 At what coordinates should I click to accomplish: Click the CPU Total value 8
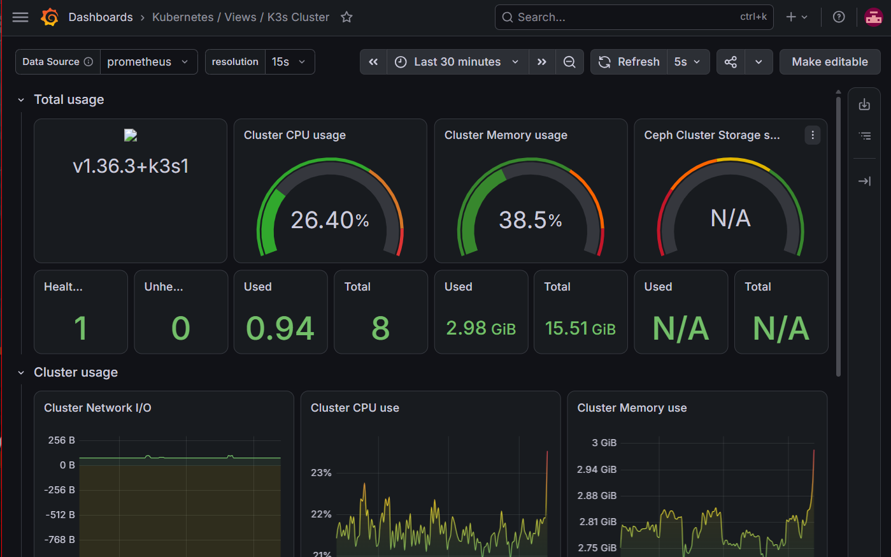click(380, 329)
